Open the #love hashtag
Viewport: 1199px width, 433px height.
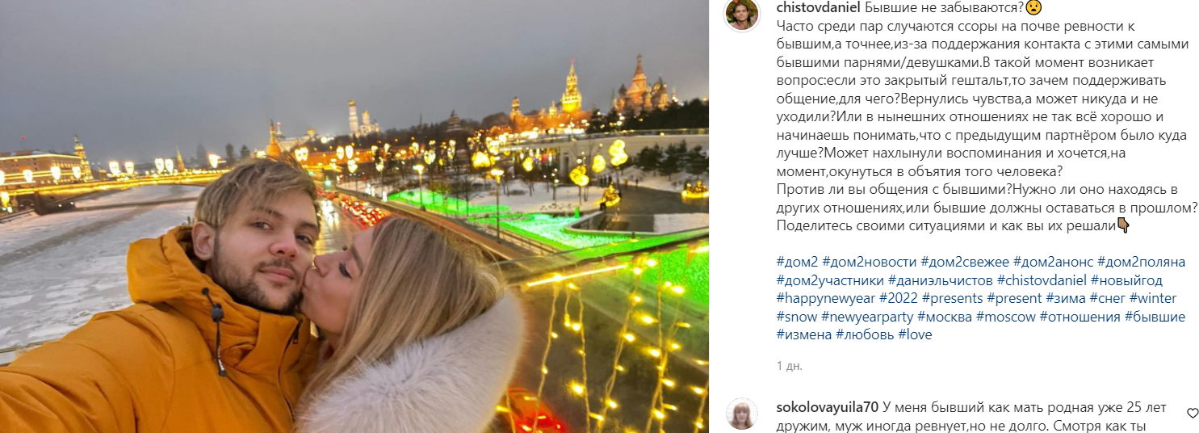click(x=915, y=334)
